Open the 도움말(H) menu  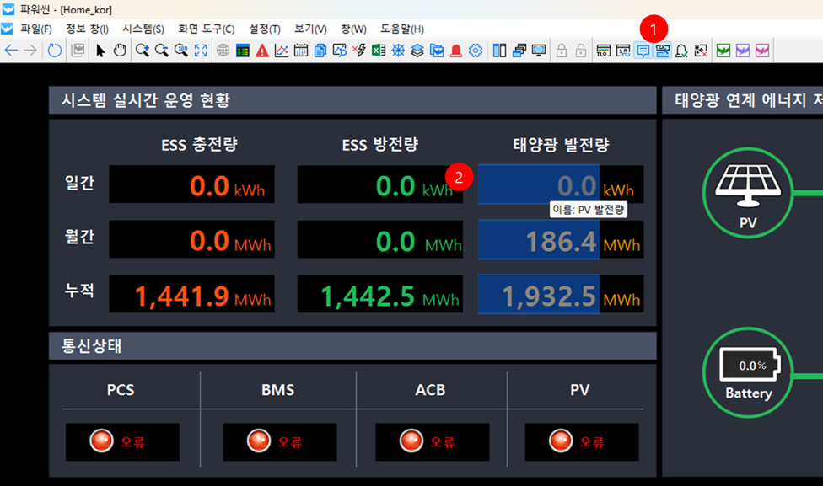click(402, 29)
